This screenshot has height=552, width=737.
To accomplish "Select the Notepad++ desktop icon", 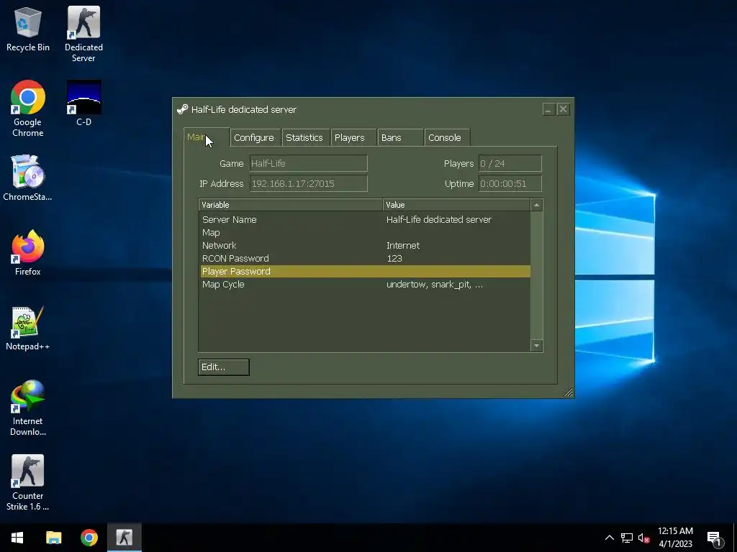I will (28, 328).
